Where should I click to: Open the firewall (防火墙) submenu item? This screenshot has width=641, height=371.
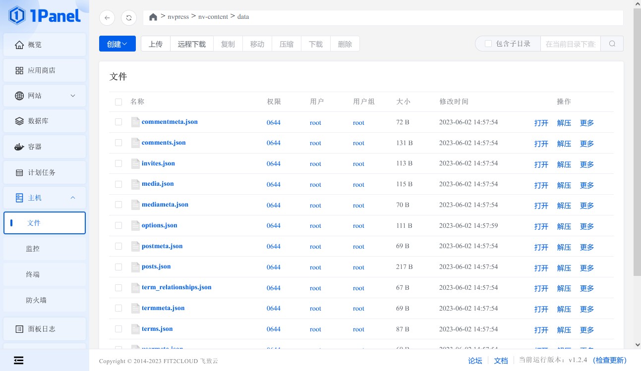coord(45,300)
